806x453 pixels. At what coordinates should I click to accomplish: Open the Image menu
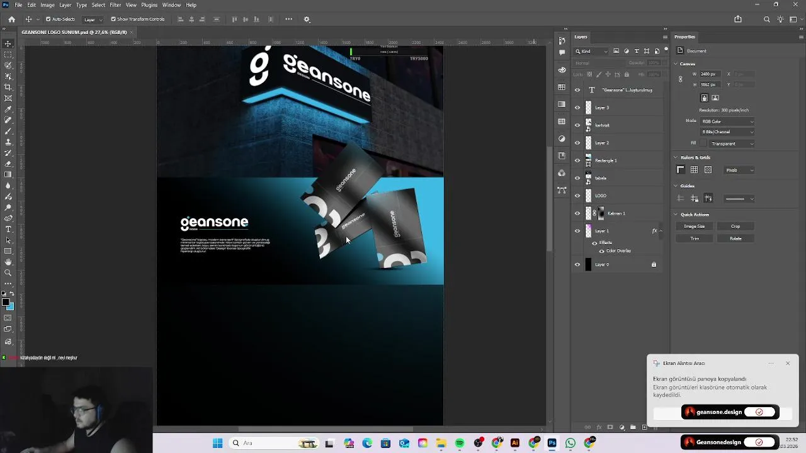(x=48, y=5)
